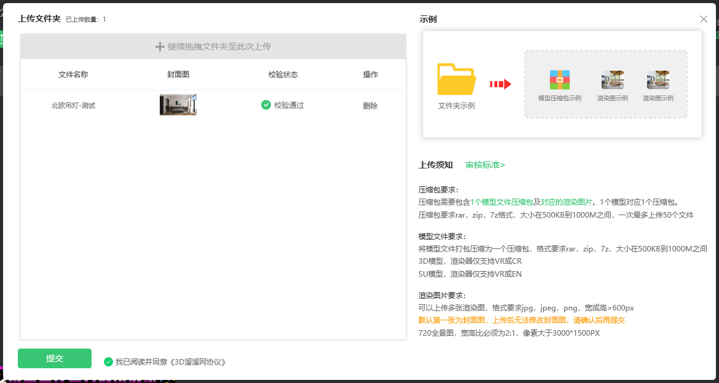Click the 压缩包要求: subheading
The image size is (719, 383).
coord(438,189)
